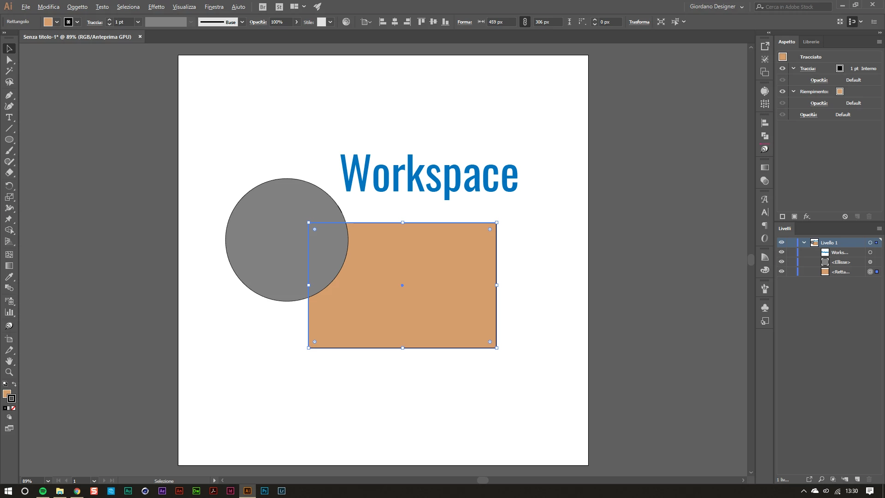Click the fill color swatch in control bar
Image resolution: width=885 pixels, height=498 pixels.
pos(48,22)
